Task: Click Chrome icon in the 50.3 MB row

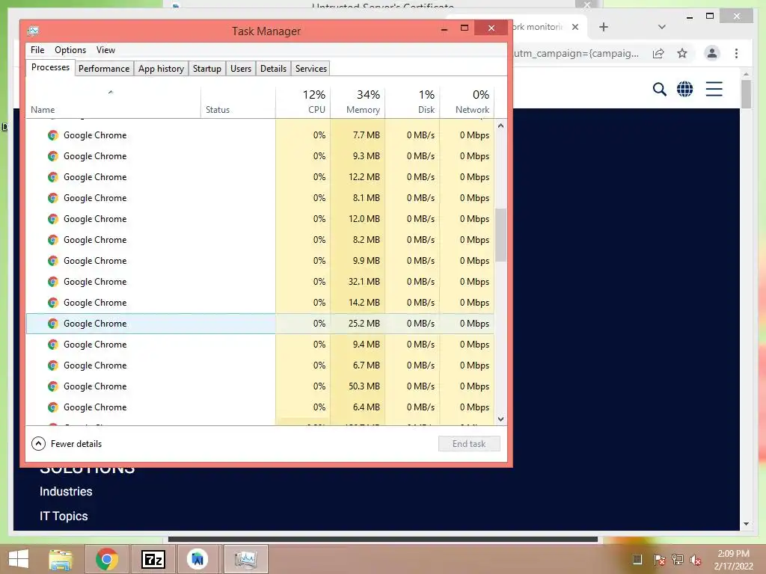Action: (x=53, y=386)
